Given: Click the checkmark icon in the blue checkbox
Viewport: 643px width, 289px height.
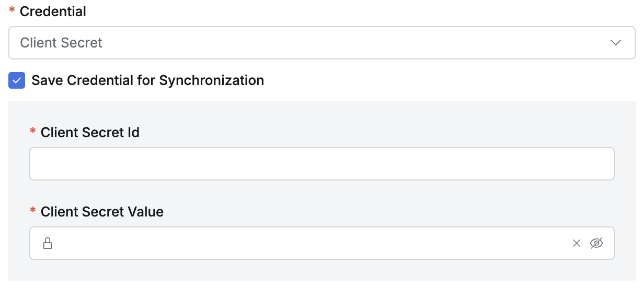Looking at the screenshot, I should pyautogui.click(x=17, y=80).
